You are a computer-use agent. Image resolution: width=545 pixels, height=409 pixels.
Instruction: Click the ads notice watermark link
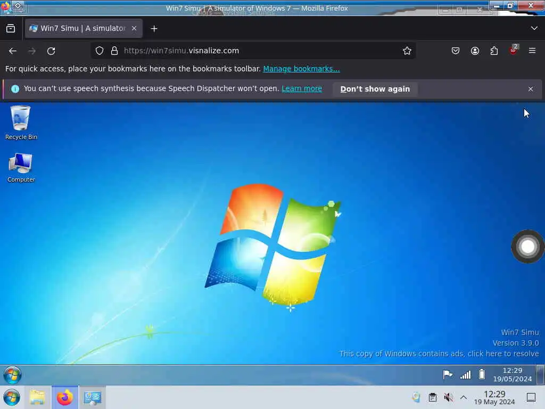pyautogui.click(x=439, y=354)
